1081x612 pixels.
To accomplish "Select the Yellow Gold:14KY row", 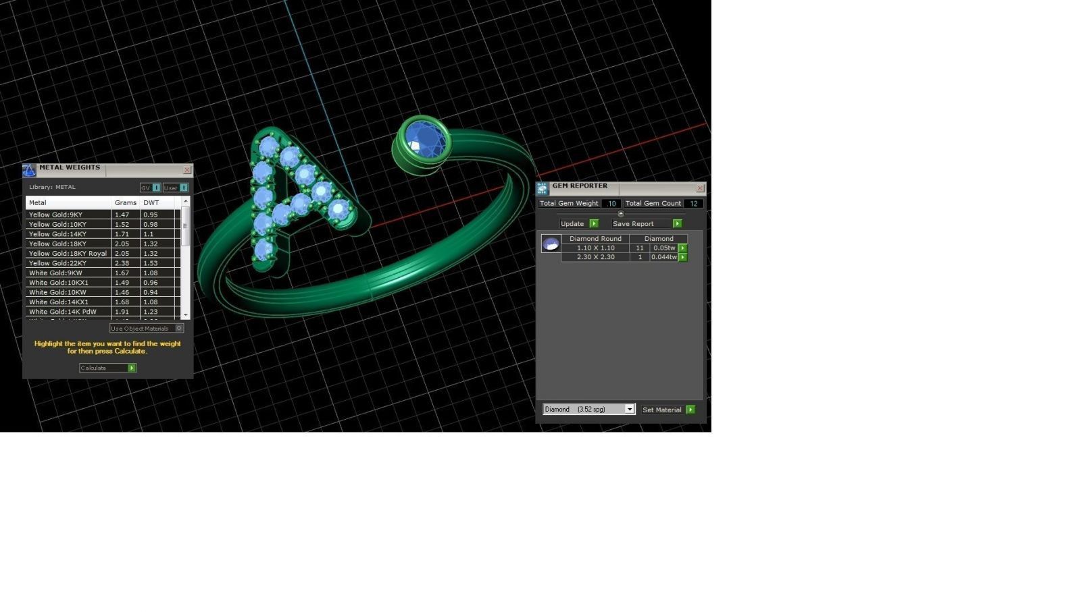I will point(68,234).
